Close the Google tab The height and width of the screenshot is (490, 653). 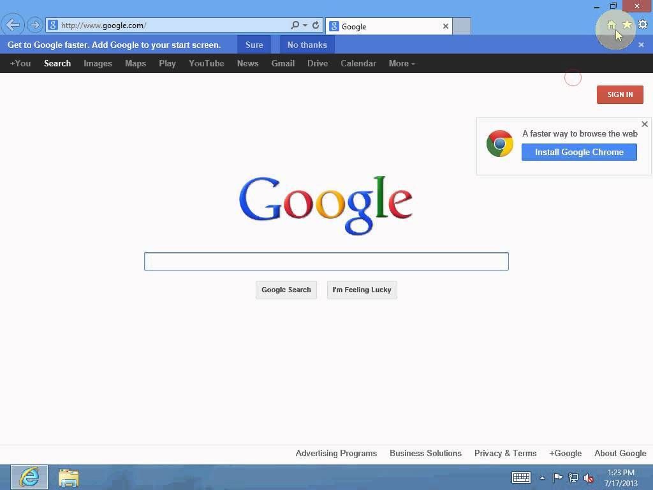click(x=446, y=26)
